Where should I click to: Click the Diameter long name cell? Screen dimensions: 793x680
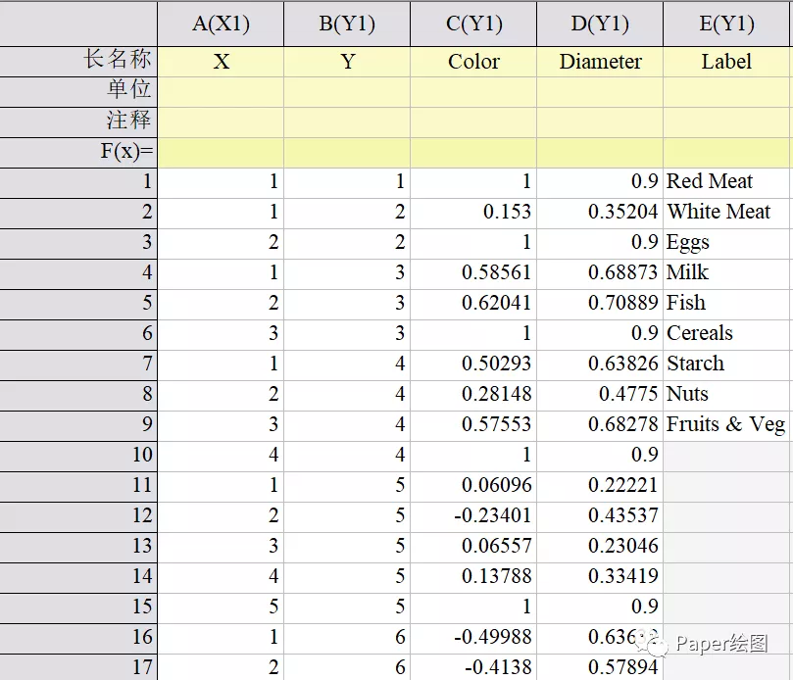tap(600, 61)
